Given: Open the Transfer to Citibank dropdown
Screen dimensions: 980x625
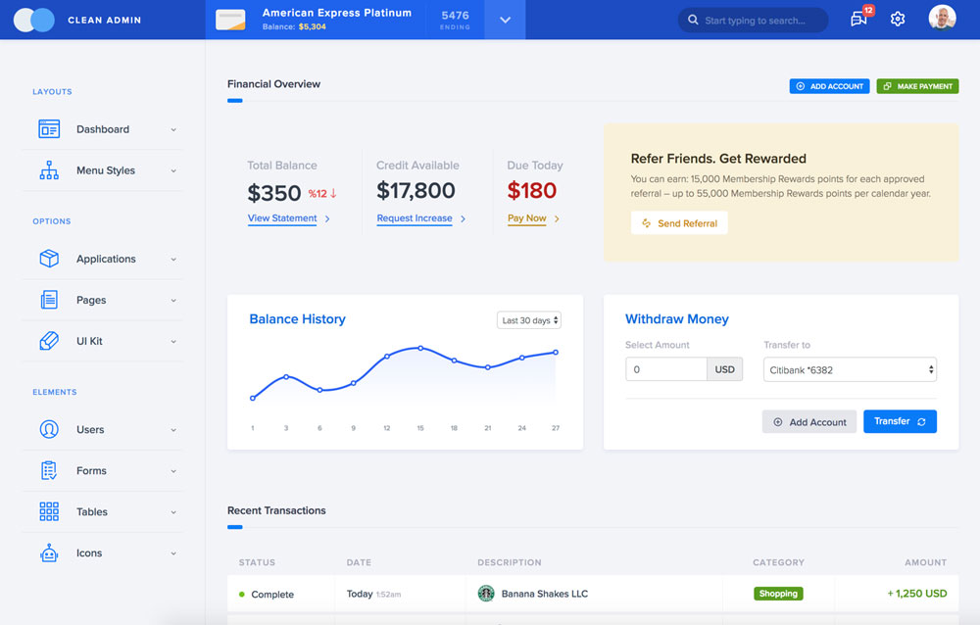Looking at the screenshot, I should click(850, 369).
